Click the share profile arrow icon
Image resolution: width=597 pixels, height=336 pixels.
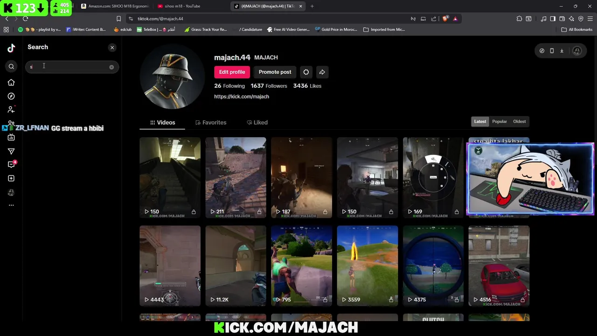tap(322, 72)
